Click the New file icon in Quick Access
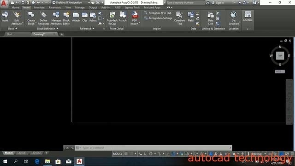 pyautogui.click(x=12, y=3)
